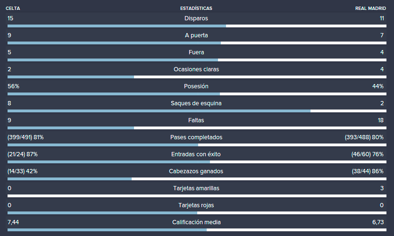The width and height of the screenshot is (394, 236).
Task: Click the Calificación media label
Action: [196, 222]
